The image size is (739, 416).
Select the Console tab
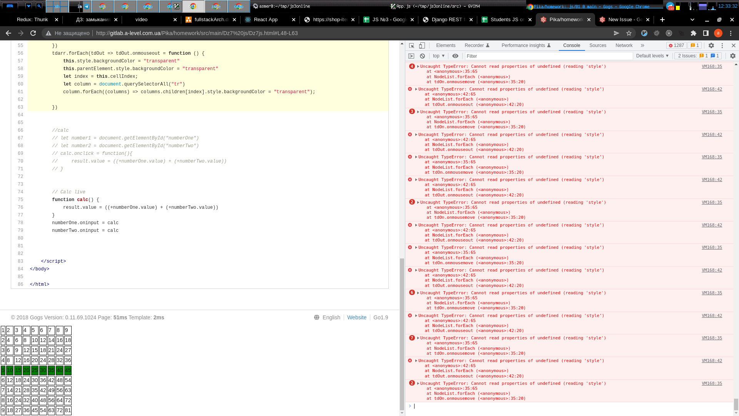click(572, 45)
